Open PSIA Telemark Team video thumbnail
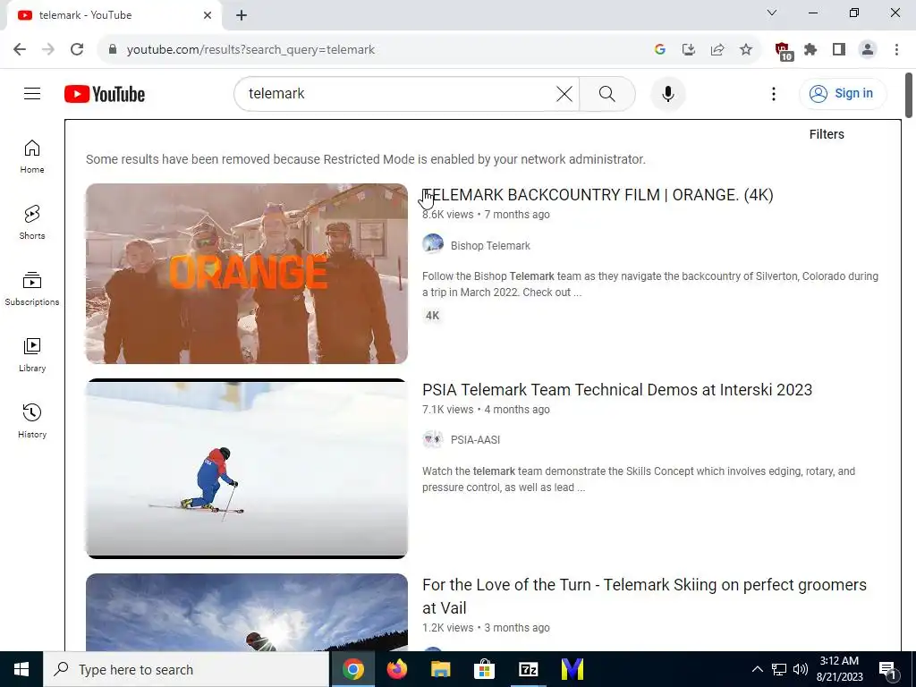 (x=247, y=469)
